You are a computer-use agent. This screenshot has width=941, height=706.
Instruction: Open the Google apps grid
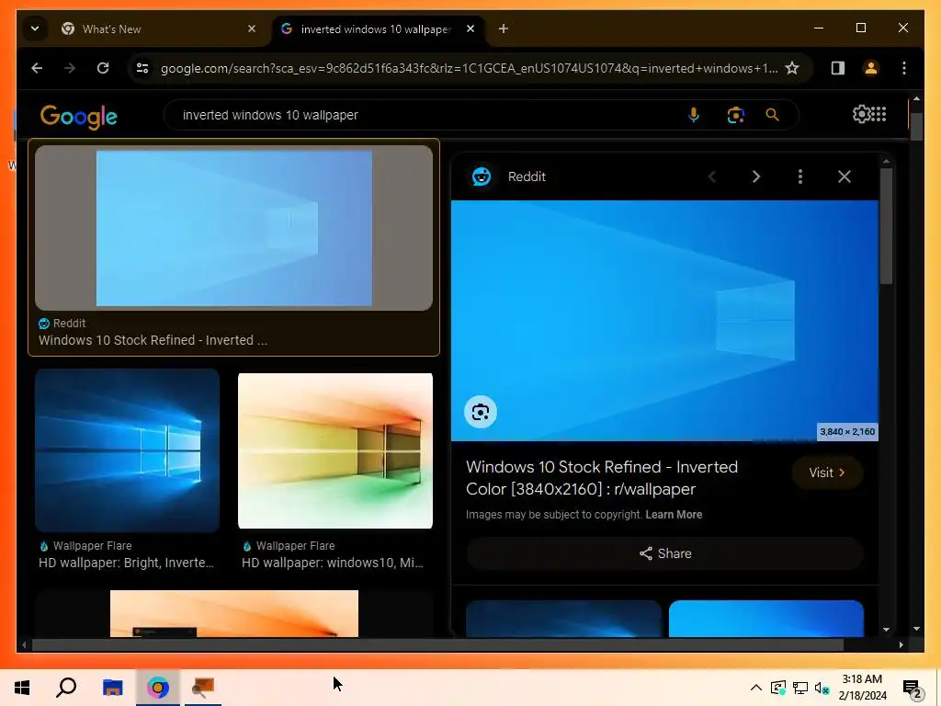879,114
